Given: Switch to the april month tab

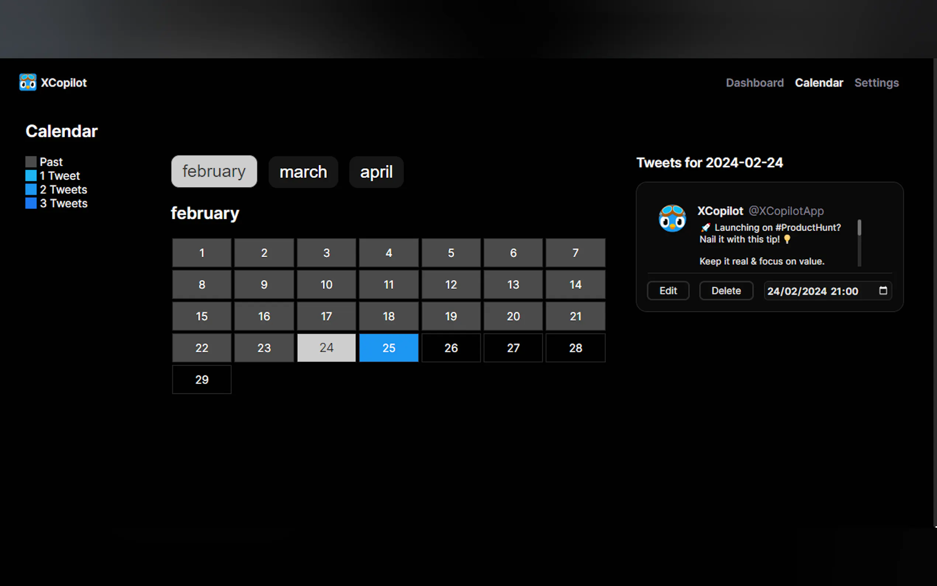Looking at the screenshot, I should pyautogui.click(x=376, y=172).
